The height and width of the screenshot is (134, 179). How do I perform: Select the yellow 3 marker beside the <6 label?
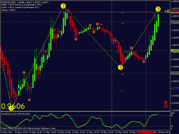158,9
